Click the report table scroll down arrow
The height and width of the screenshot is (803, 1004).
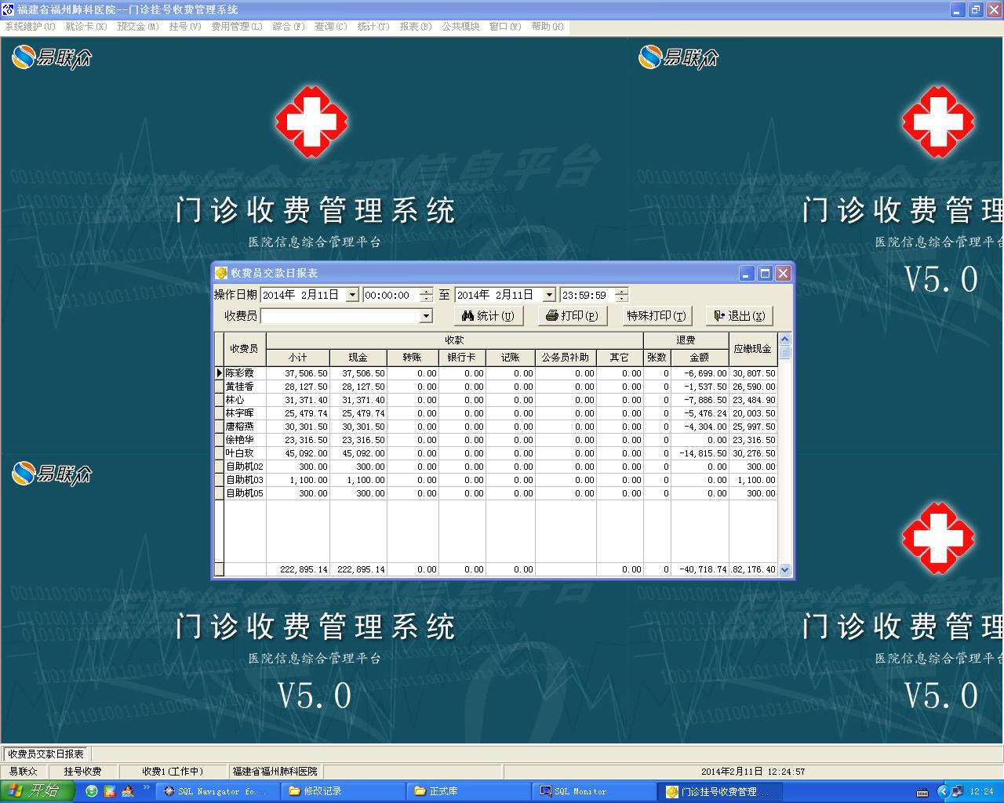coord(784,570)
